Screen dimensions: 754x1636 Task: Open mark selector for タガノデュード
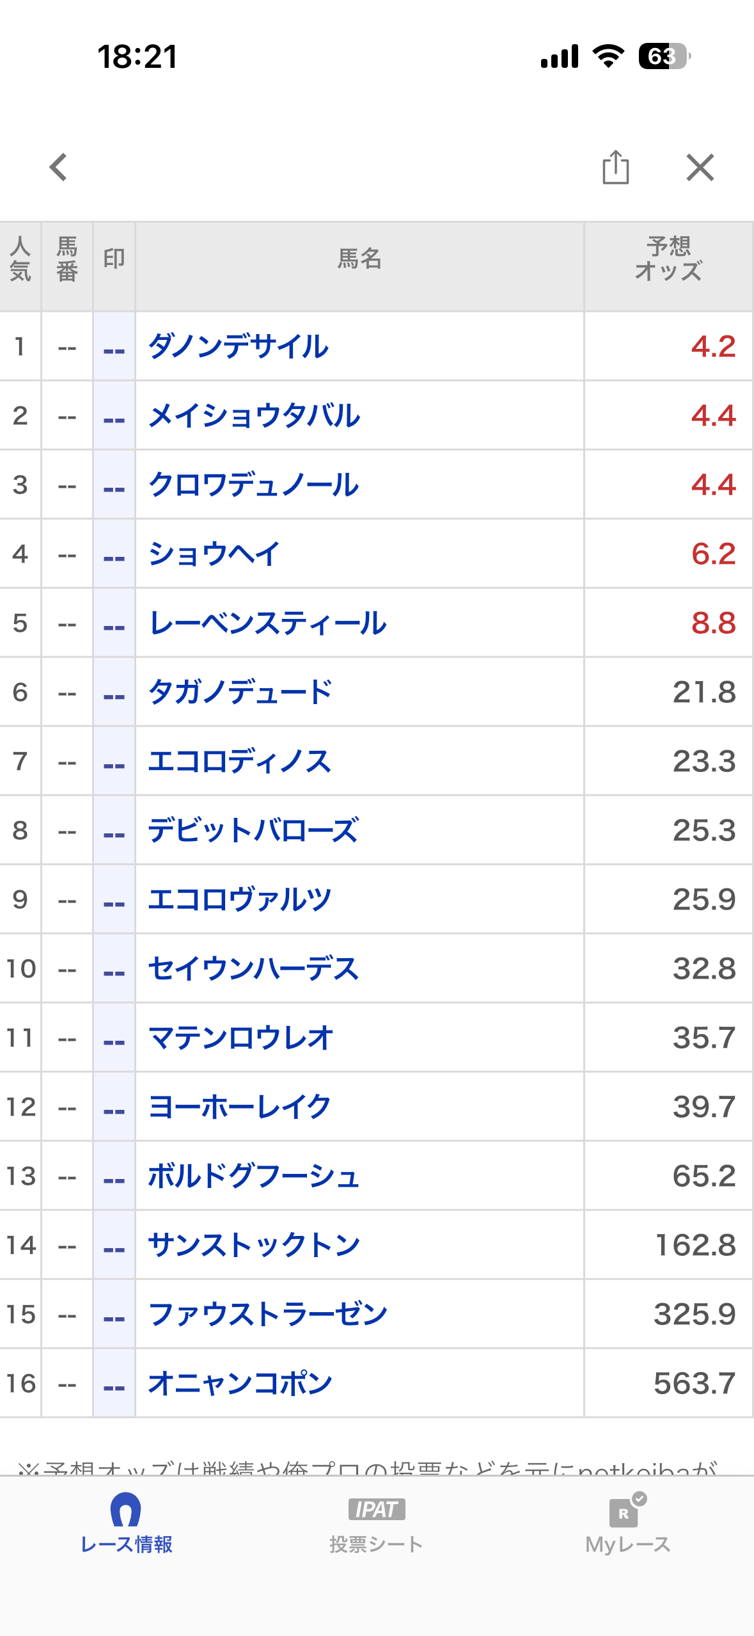point(114,696)
